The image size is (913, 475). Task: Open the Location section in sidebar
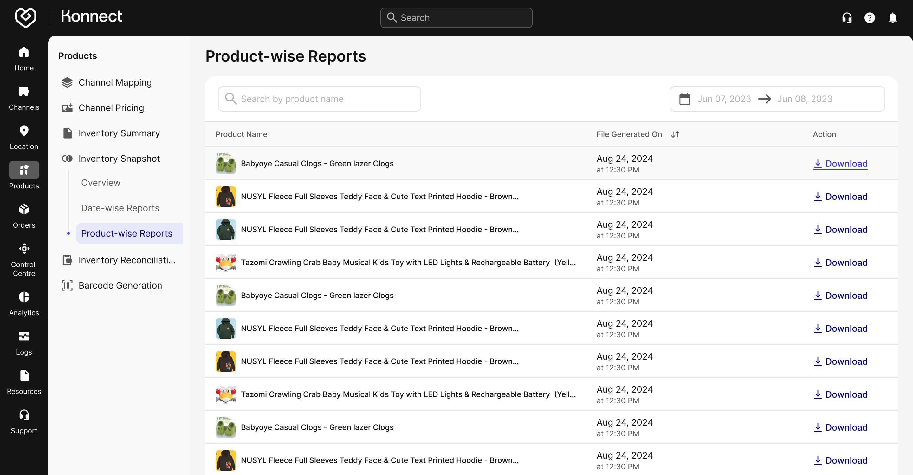click(x=24, y=137)
